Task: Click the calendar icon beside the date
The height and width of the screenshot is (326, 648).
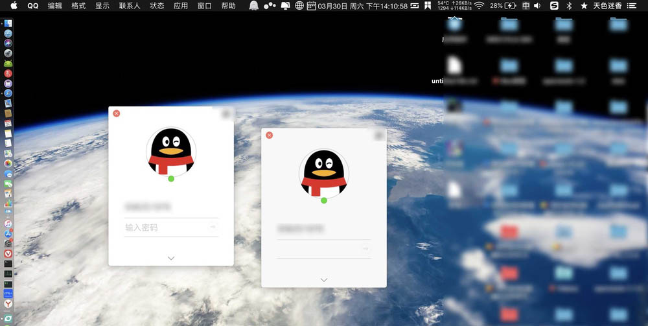Action: click(x=312, y=6)
